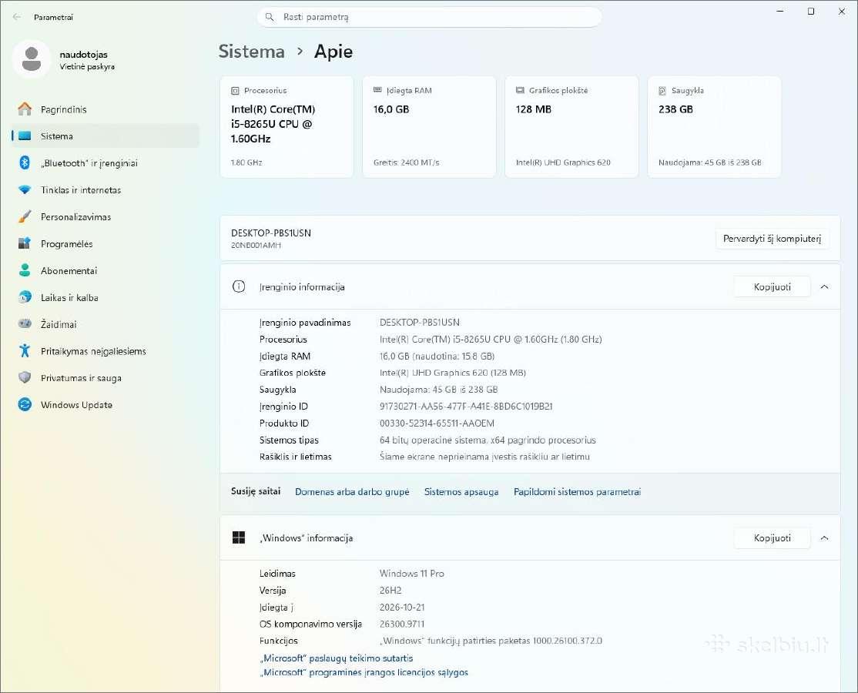858x693 pixels.
Task: Open the Abonementai accounts icon
Action: point(25,270)
